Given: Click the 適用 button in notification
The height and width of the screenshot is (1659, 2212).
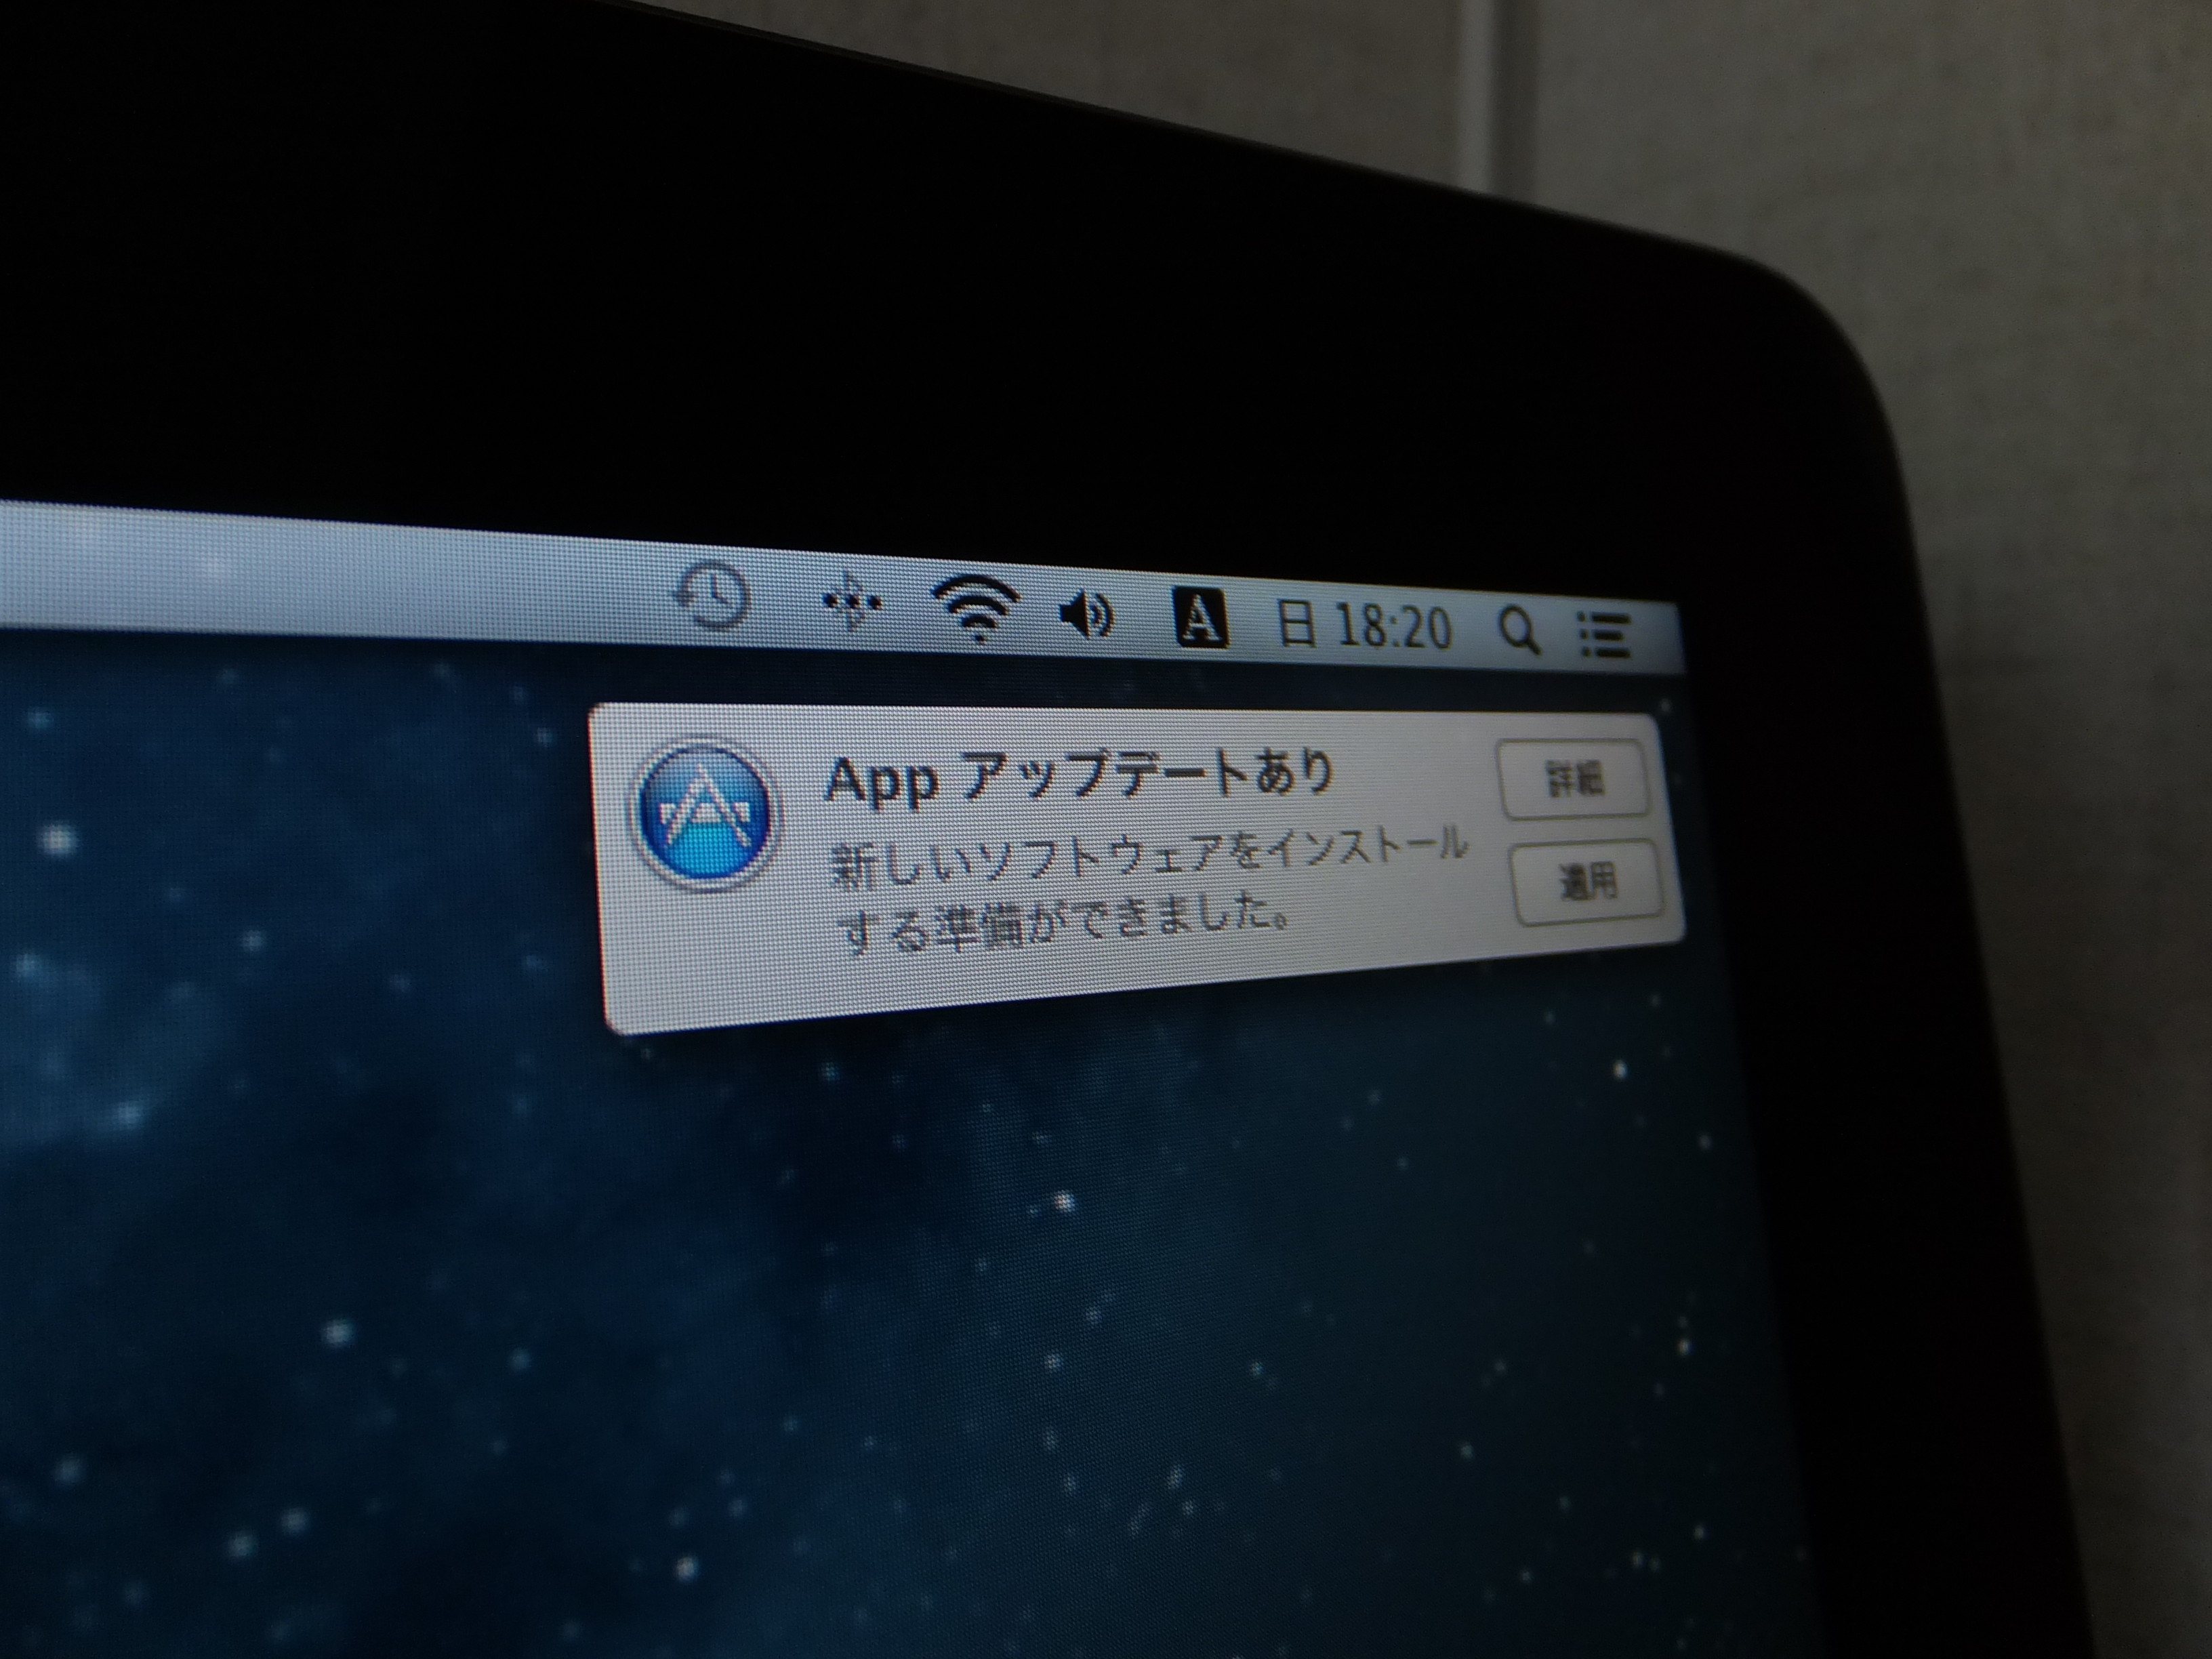Looking at the screenshot, I should (1588, 883).
